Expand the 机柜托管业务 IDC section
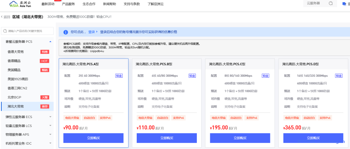Viewport: 350px width, 149px height. [x=50, y=144]
